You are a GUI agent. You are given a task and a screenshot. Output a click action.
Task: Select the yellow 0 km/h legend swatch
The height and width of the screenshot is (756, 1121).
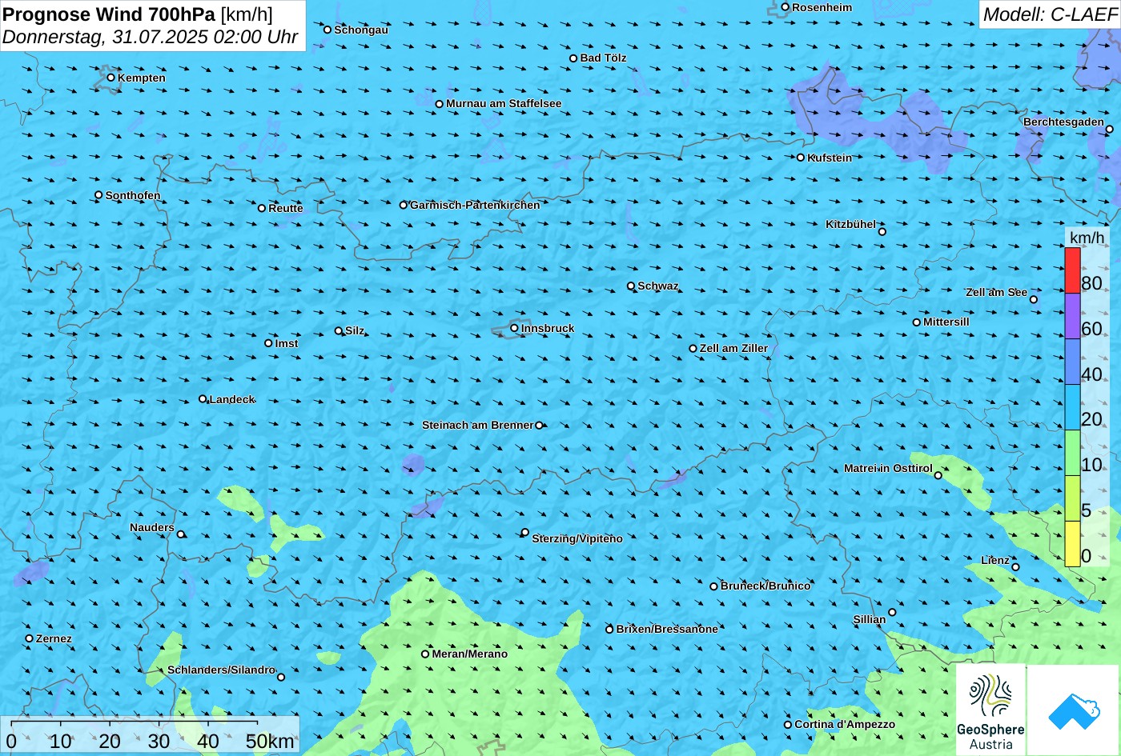[x=1072, y=544]
